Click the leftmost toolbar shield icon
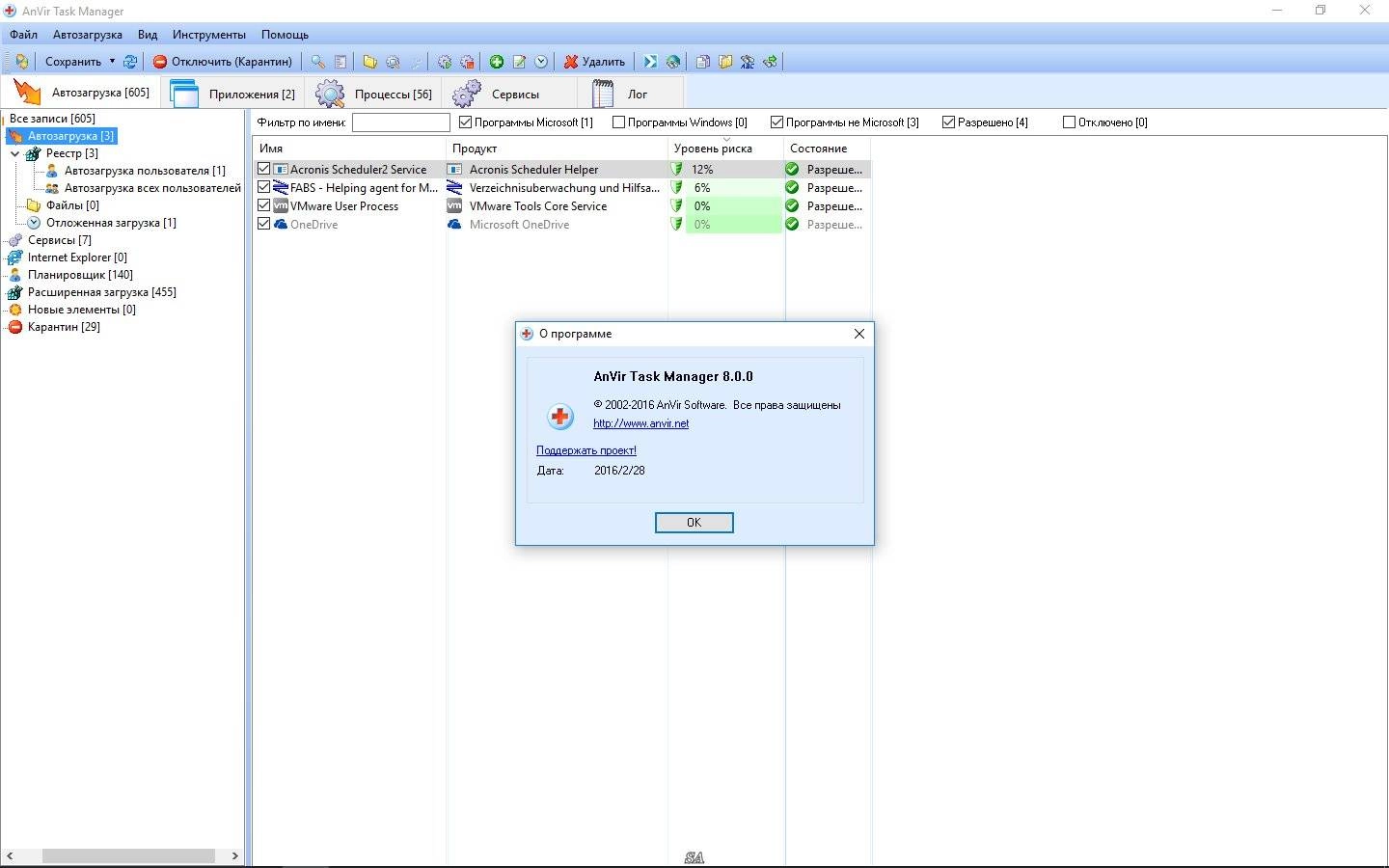The width and height of the screenshot is (1389, 868). pyautogui.click(x=21, y=62)
